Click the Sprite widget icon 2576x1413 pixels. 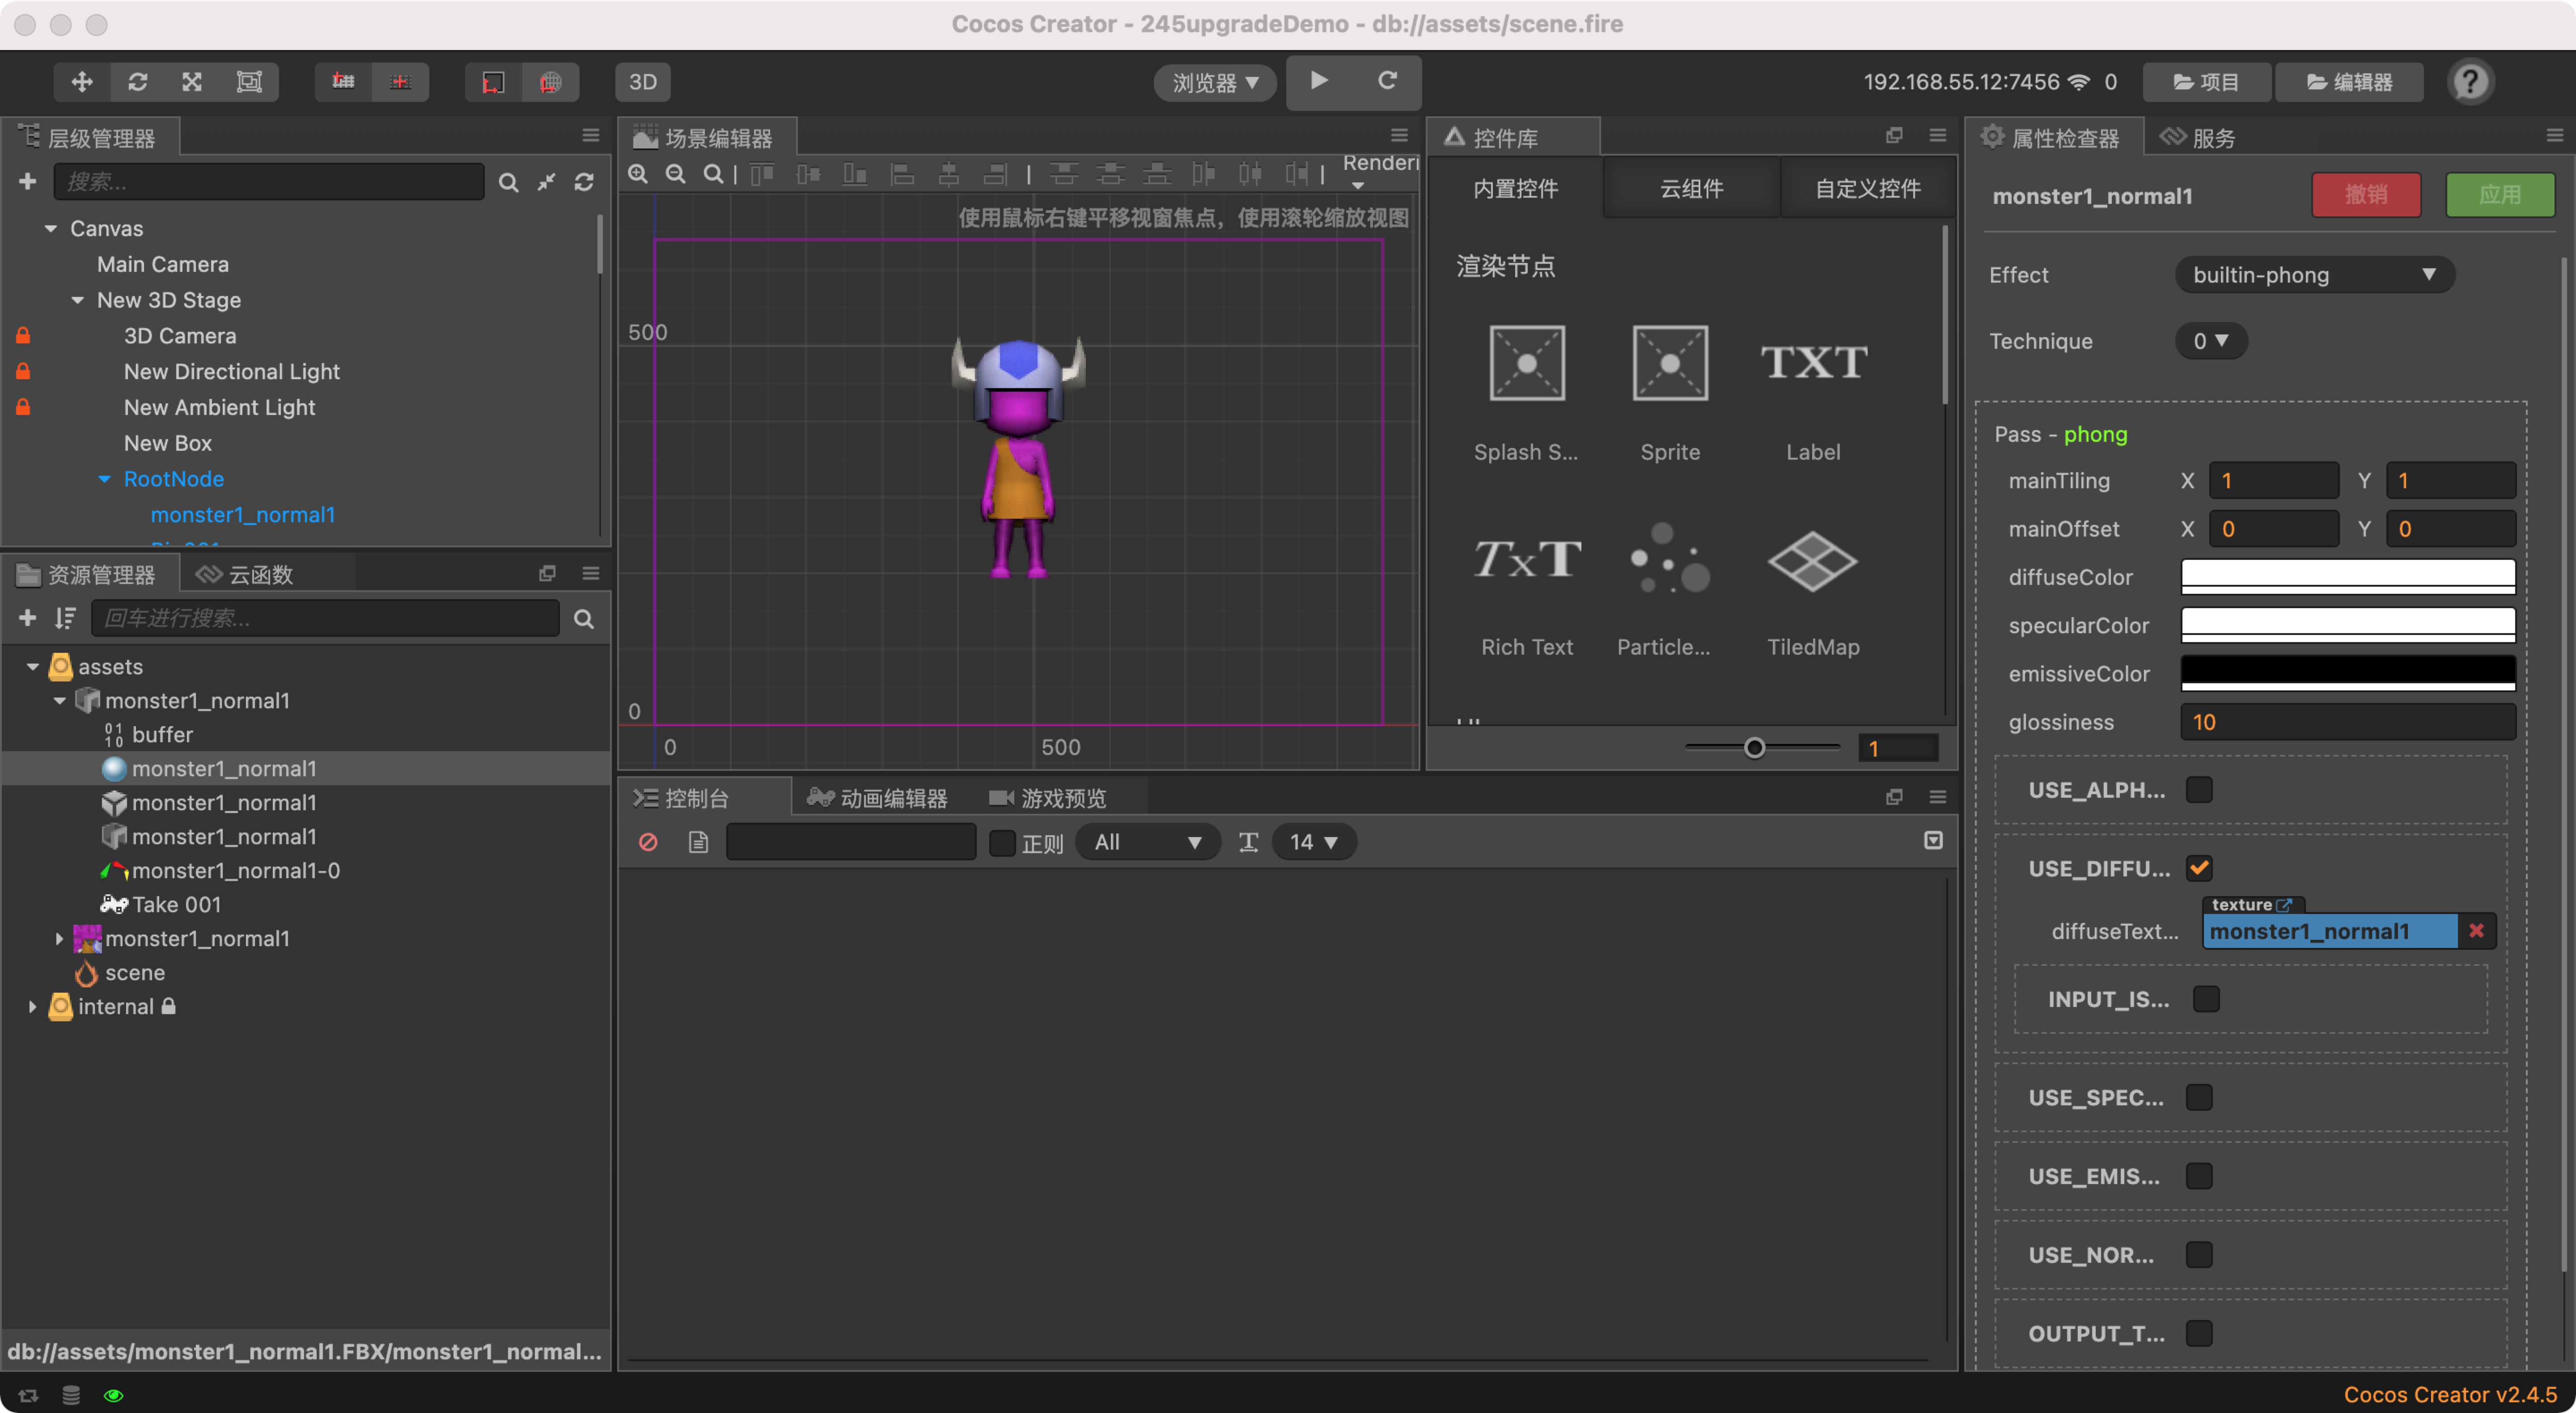click(x=1669, y=363)
